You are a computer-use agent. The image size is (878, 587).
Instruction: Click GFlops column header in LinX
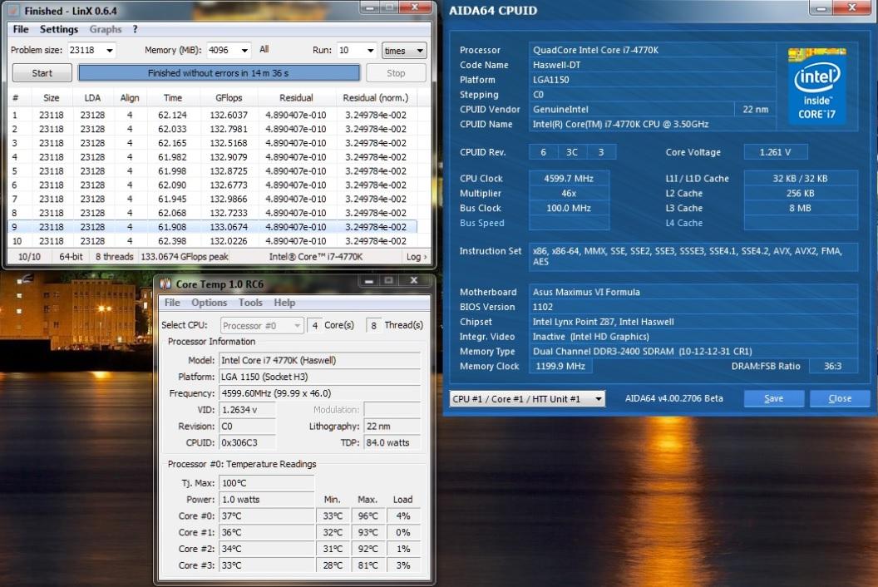pyautogui.click(x=229, y=97)
